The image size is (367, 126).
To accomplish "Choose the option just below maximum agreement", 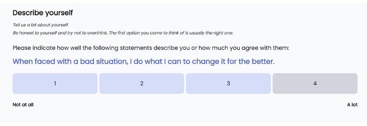I will [228, 83].
